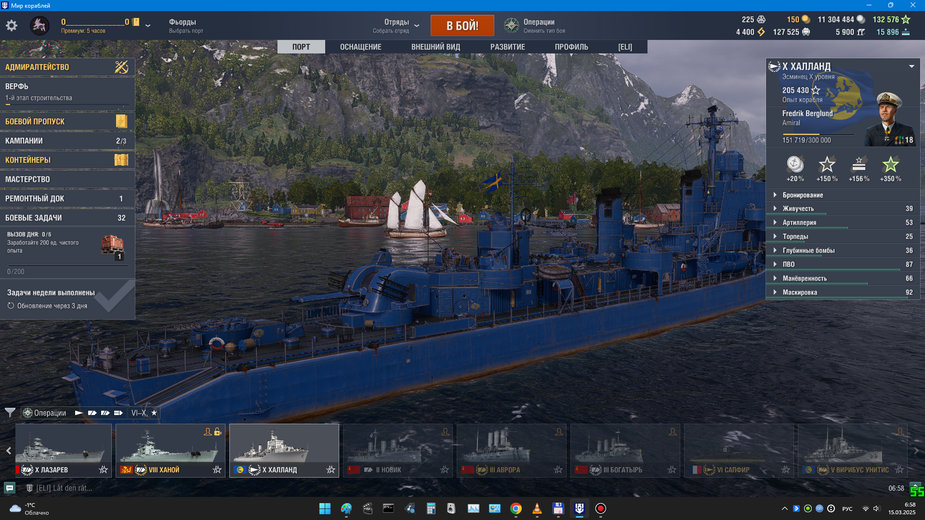Toggle primary star on Х ЛАЗАРЕВ
Viewport: 925px width, 520px height.
click(104, 469)
